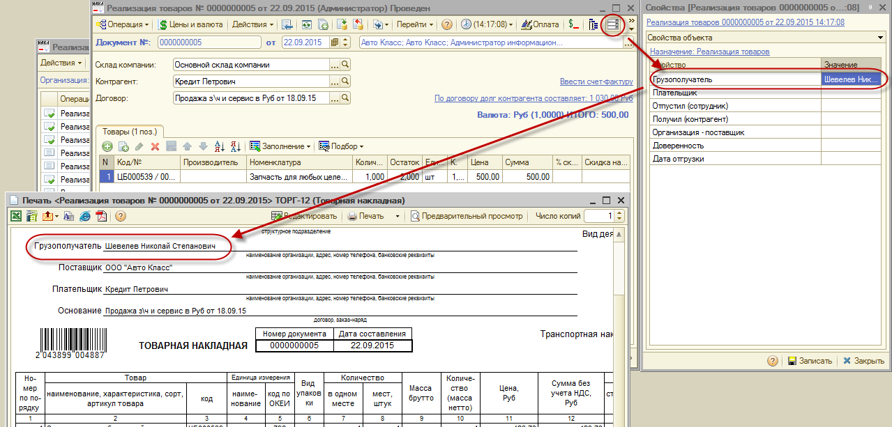The image size is (892, 427).
Task: Click the Internet Explorer icon in print toolbar
Action: pos(85,216)
